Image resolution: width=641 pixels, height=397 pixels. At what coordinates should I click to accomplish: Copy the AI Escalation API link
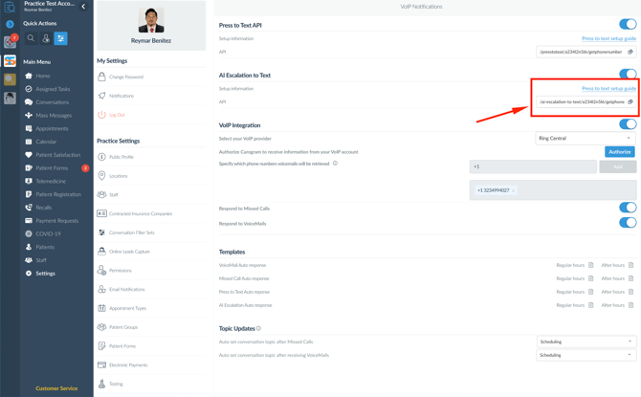coord(630,101)
